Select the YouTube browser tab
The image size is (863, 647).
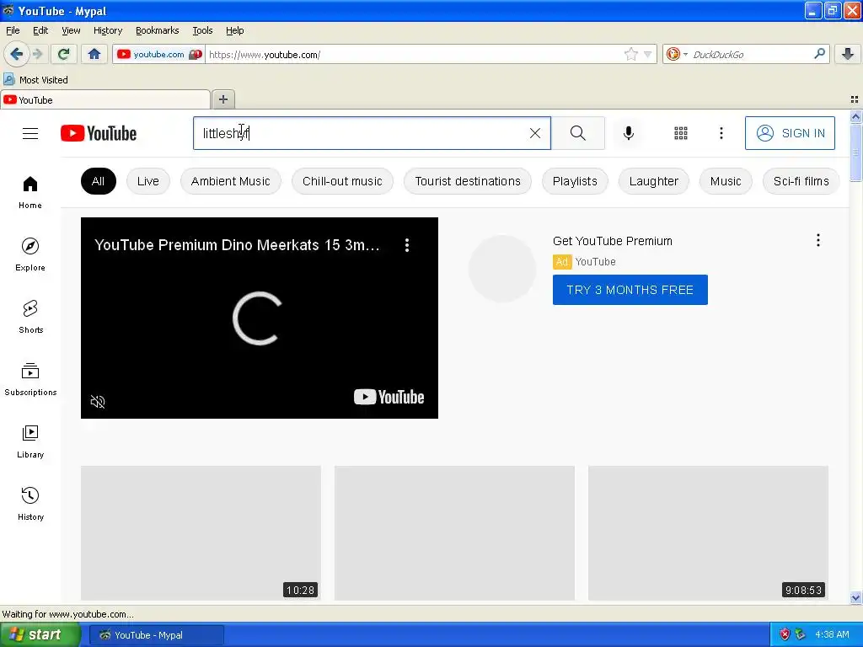105,99
